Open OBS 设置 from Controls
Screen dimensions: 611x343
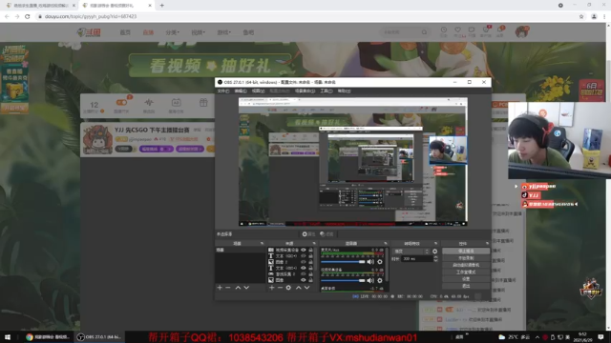[x=466, y=279]
